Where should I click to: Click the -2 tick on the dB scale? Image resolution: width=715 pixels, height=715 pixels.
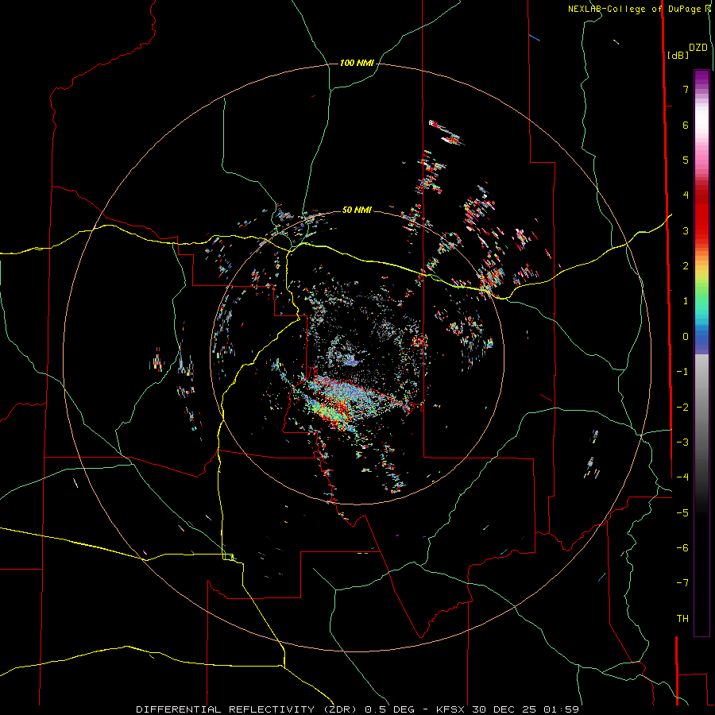click(682, 408)
